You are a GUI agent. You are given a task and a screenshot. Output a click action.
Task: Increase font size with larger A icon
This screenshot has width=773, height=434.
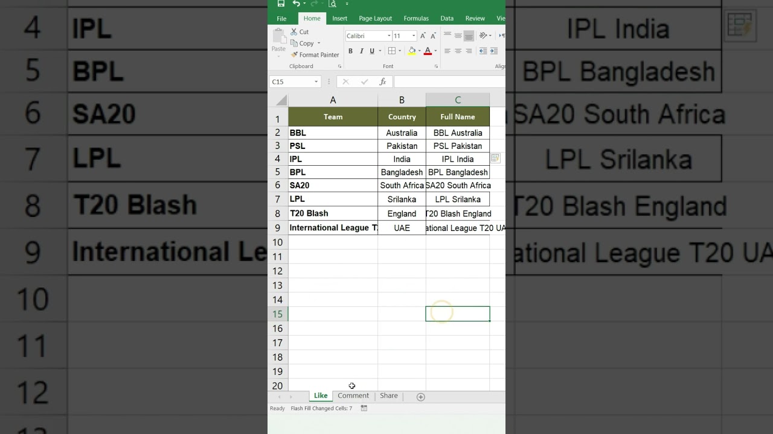click(423, 36)
